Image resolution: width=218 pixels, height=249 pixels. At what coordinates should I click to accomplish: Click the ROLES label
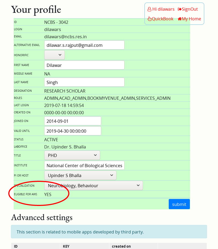click(x=18, y=98)
